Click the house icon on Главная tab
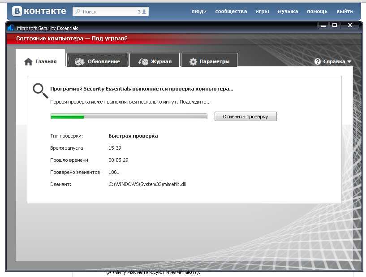Image resolution: width=366 pixels, height=277 pixels. pos(28,62)
